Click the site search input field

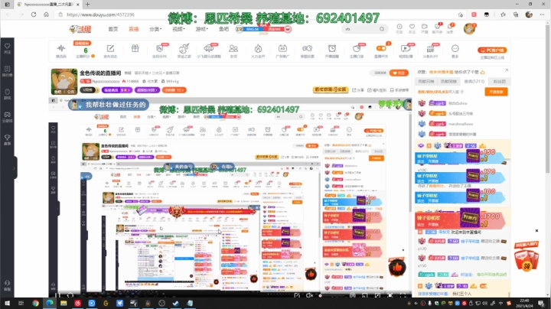click(360, 29)
